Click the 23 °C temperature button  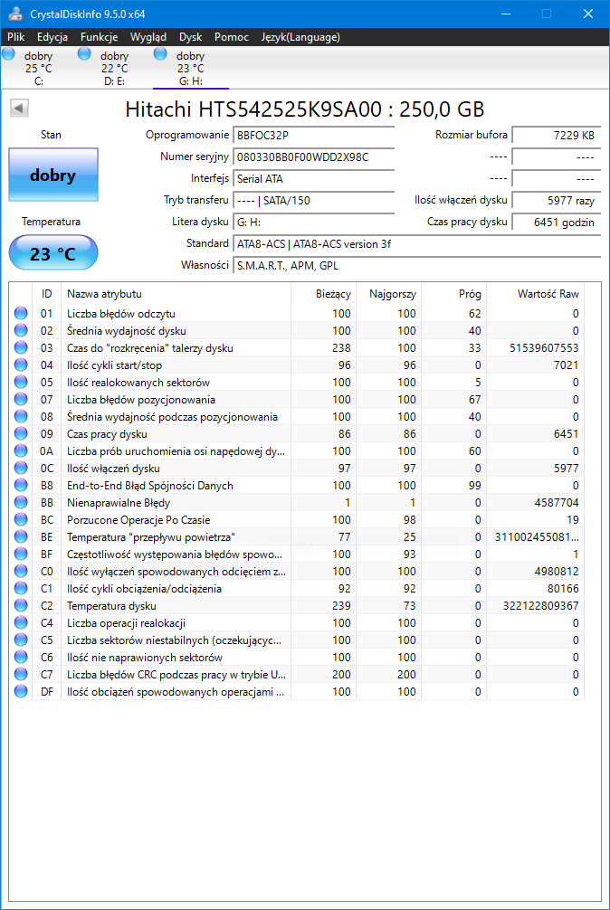pyautogui.click(x=53, y=253)
